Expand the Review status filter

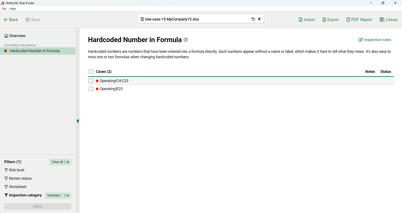coord(18,178)
